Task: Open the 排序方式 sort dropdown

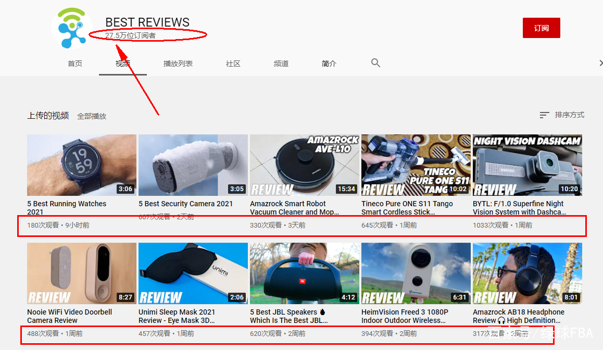Action: point(562,115)
